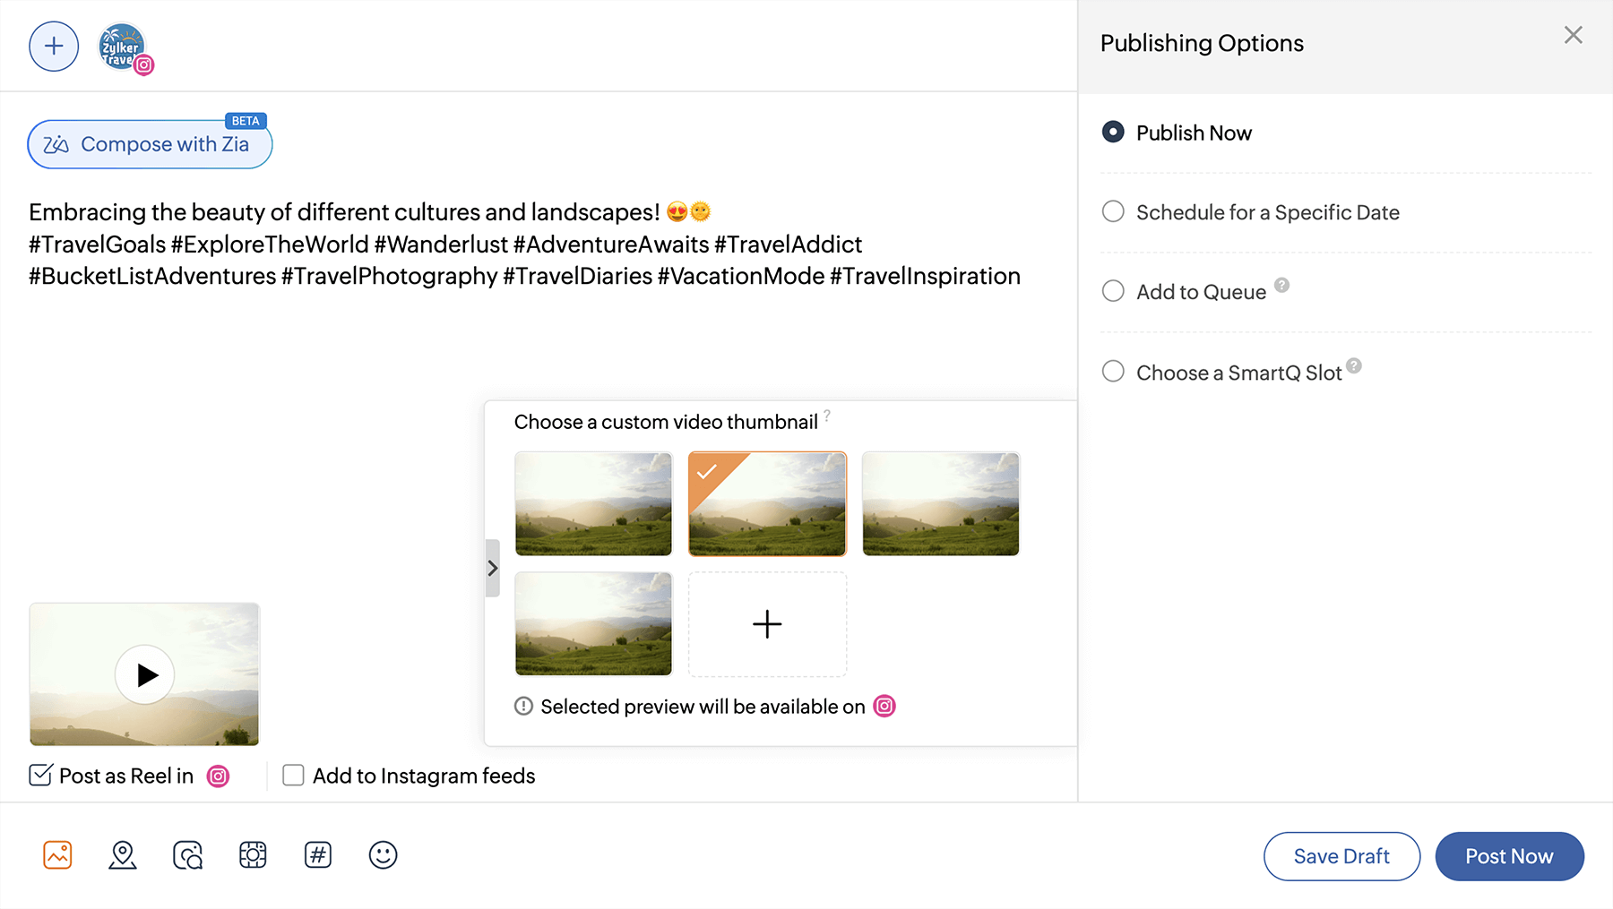The image size is (1613, 909).
Task: Click the hashtag suggestions icon
Action: [318, 855]
